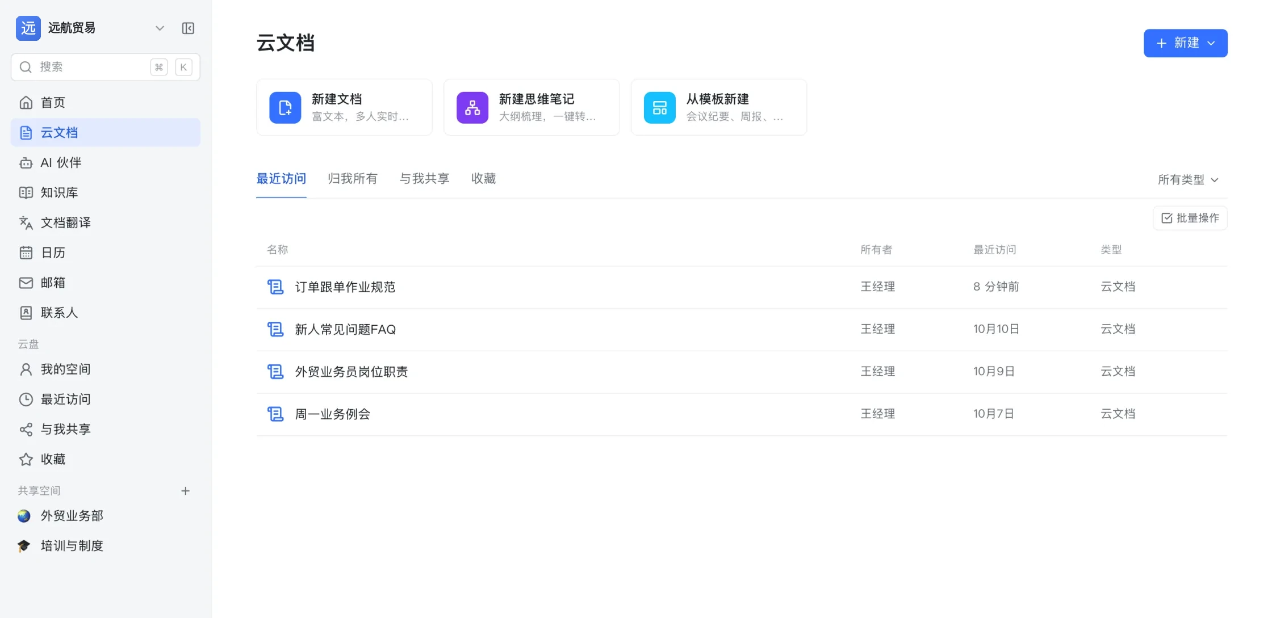Click the 远航贸易 company logo icon
This screenshot has width=1272, height=618.
click(28, 28)
